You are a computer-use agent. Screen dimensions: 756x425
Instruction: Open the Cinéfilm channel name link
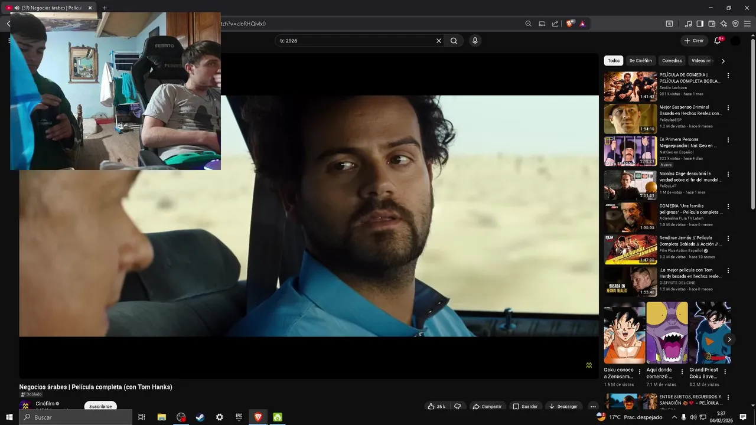point(45,404)
